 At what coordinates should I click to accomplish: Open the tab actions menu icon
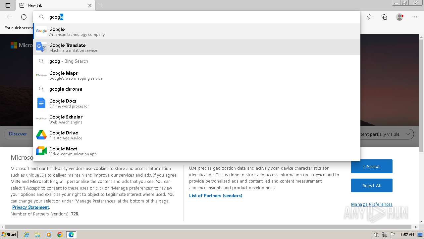tap(8, 5)
